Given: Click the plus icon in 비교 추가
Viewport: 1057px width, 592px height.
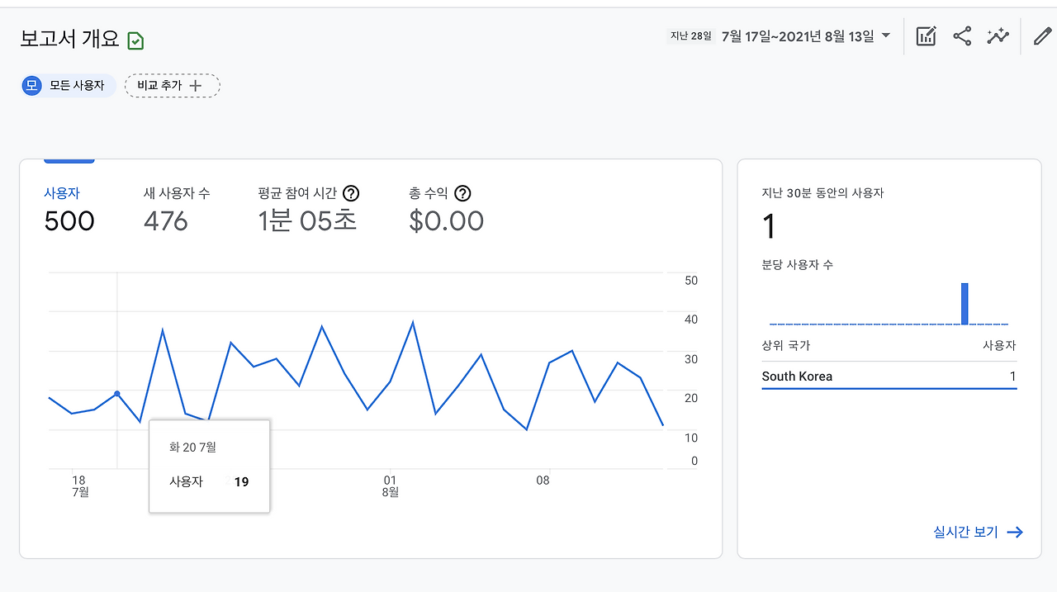Looking at the screenshot, I should click(196, 85).
